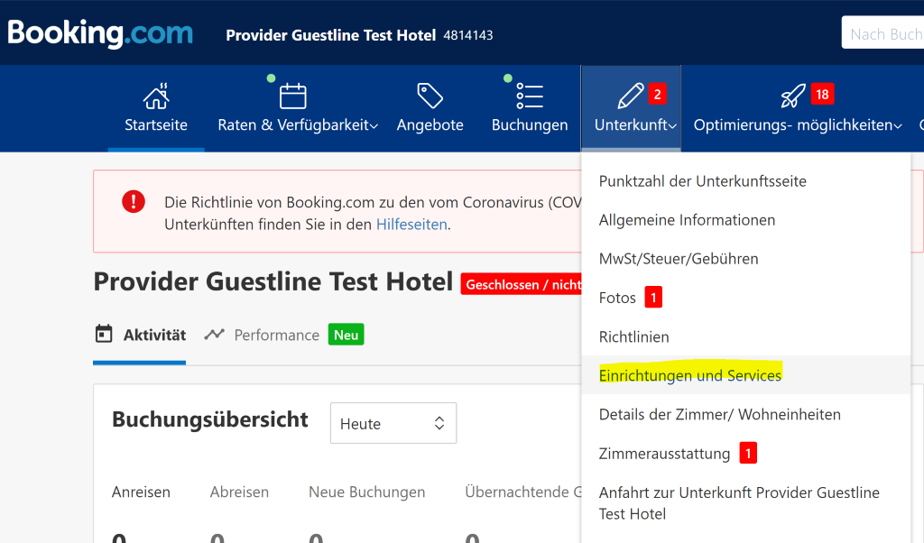The image size is (924, 543).
Task: Open MwSt/Steuer/Gebühren menu entry
Action: click(679, 259)
